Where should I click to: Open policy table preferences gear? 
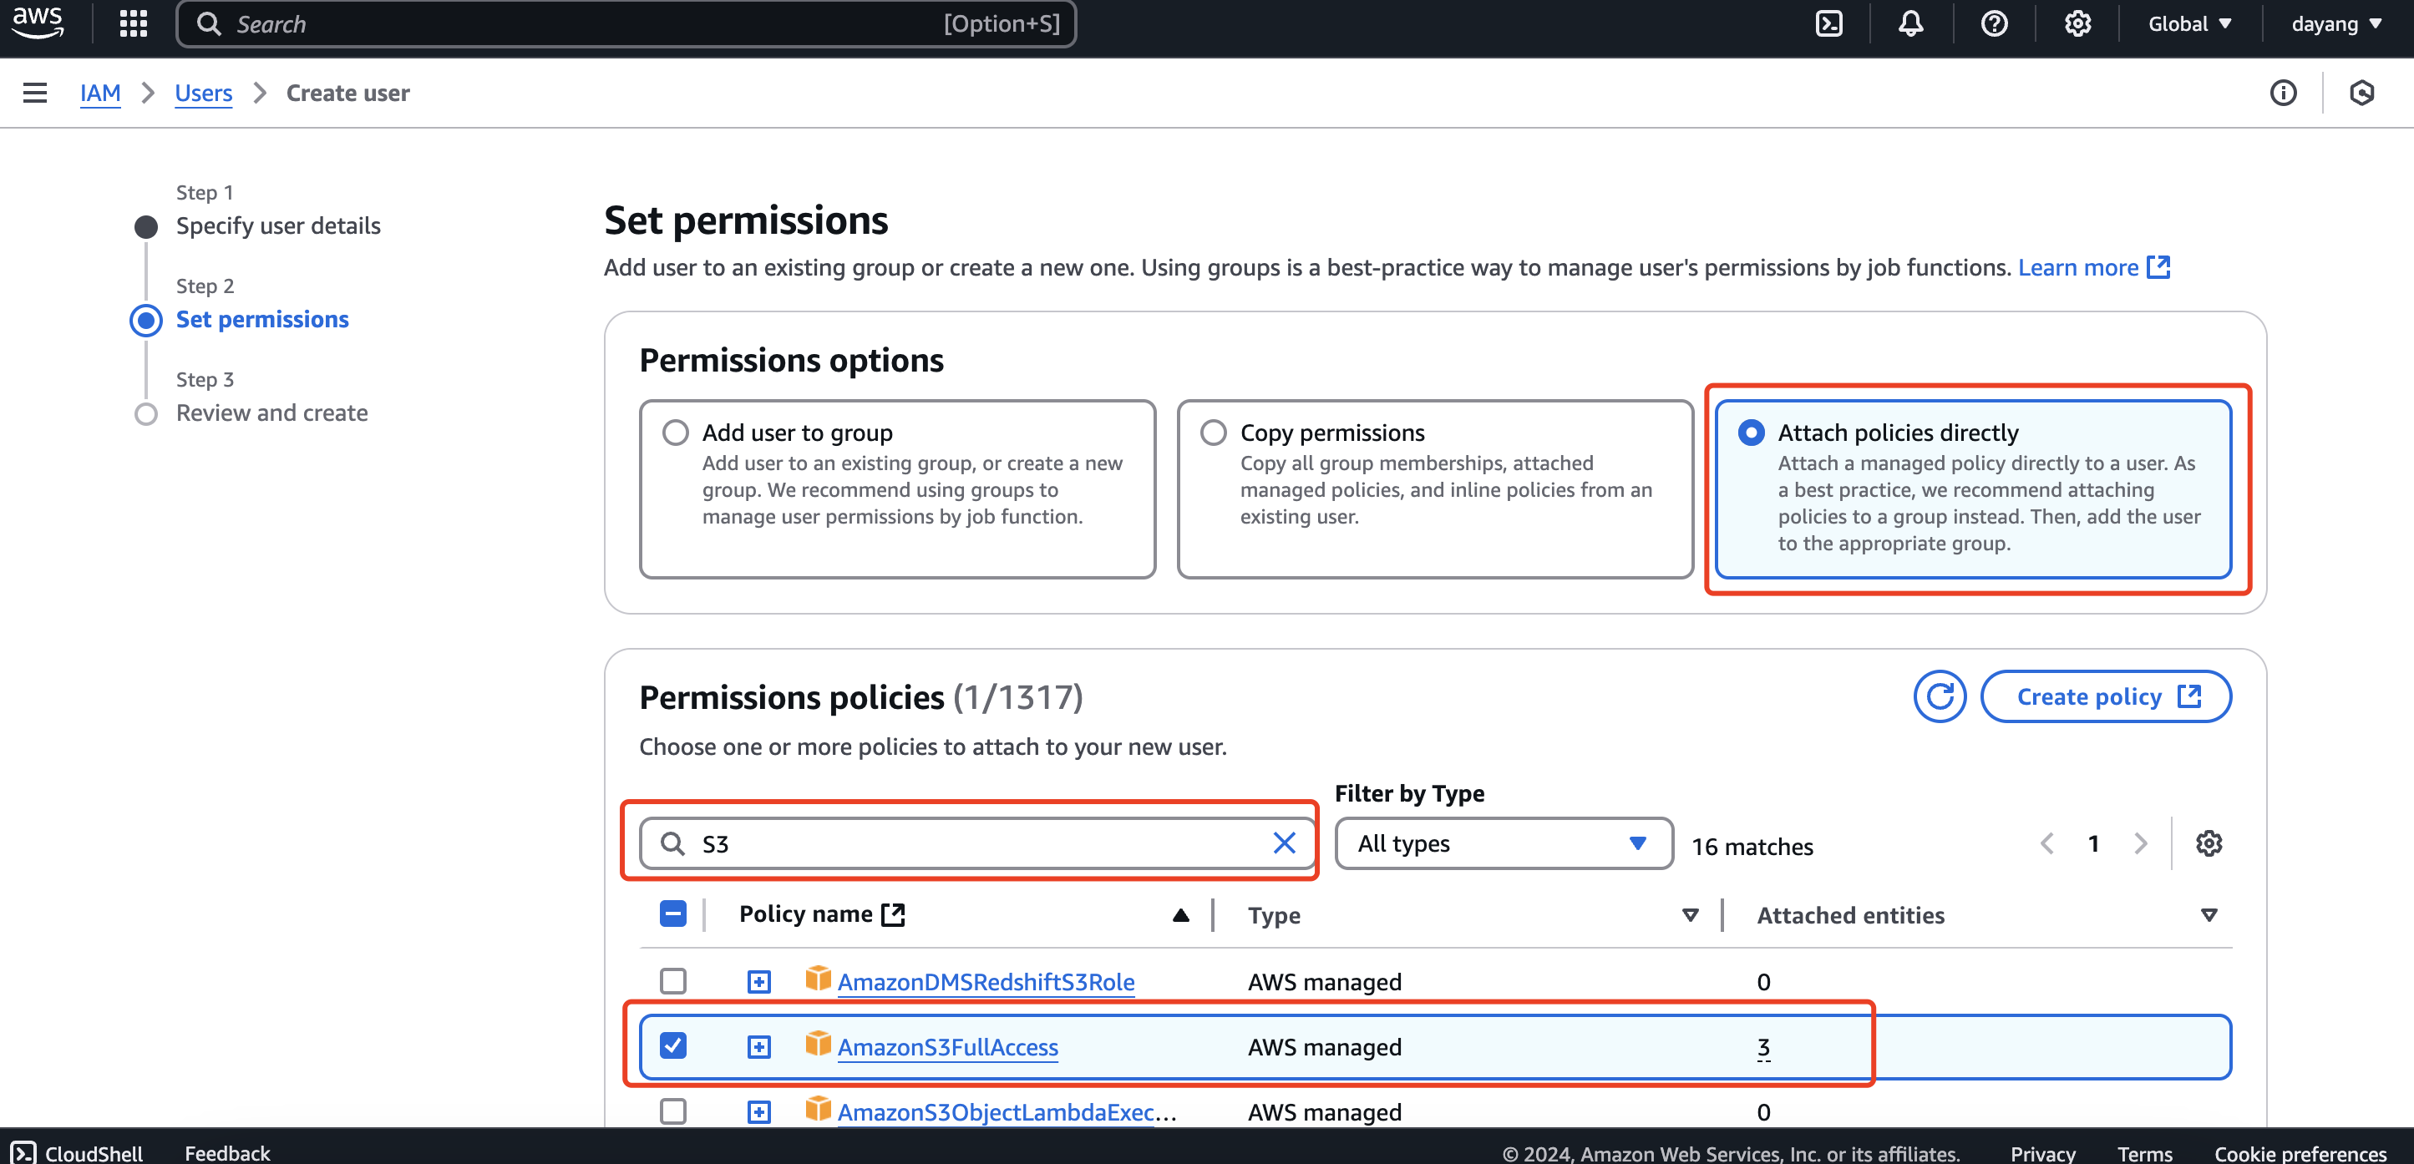(x=2208, y=843)
